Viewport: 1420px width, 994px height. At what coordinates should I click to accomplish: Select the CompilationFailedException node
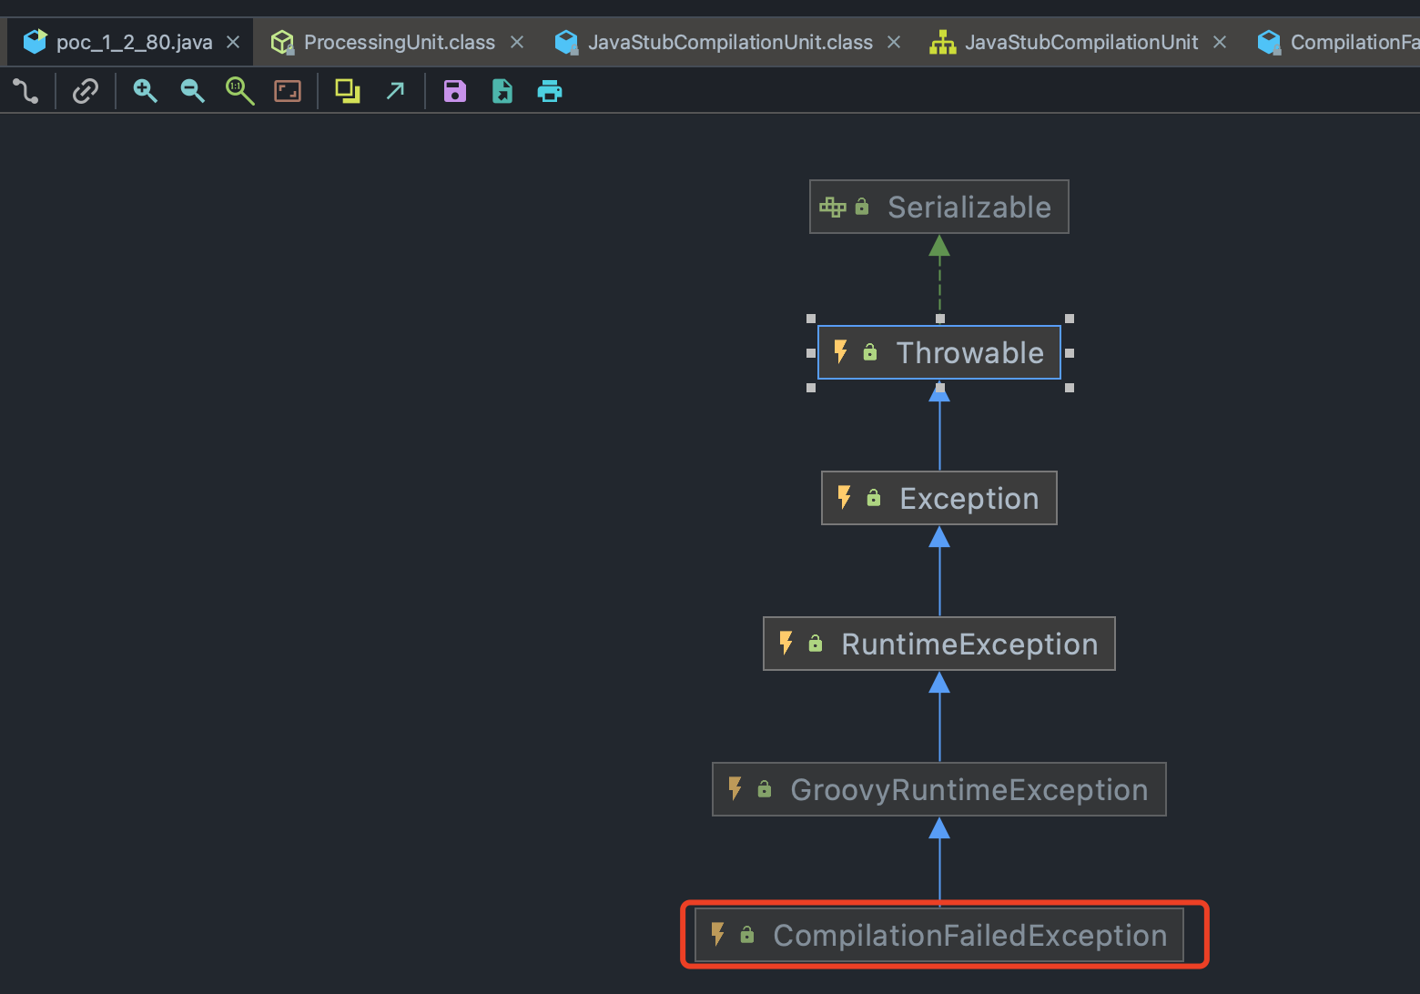(939, 935)
